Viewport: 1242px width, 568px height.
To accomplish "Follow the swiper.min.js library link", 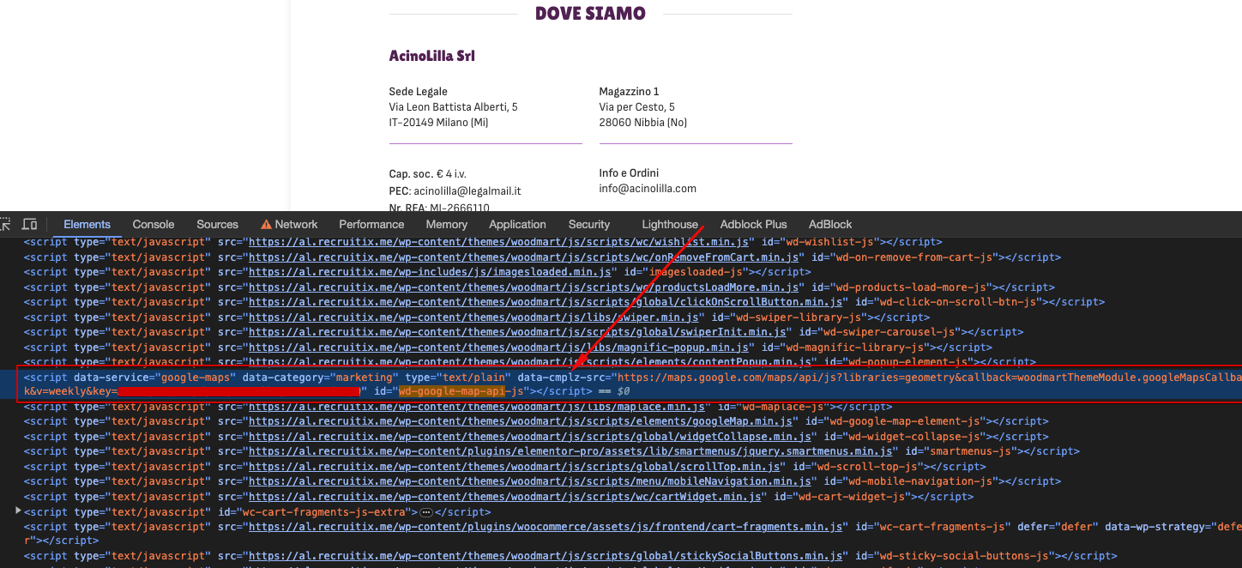I will click(473, 317).
